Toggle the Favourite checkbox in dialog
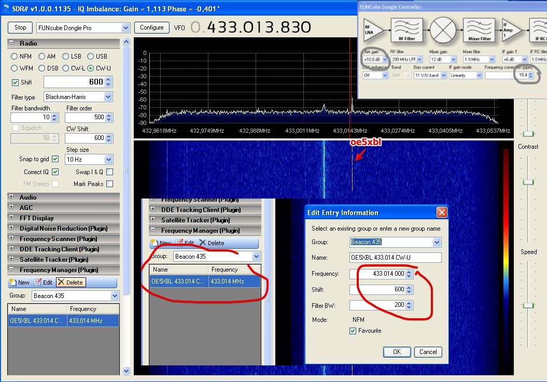The width and height of the screenshot is (547, 382). coord(353,331)
